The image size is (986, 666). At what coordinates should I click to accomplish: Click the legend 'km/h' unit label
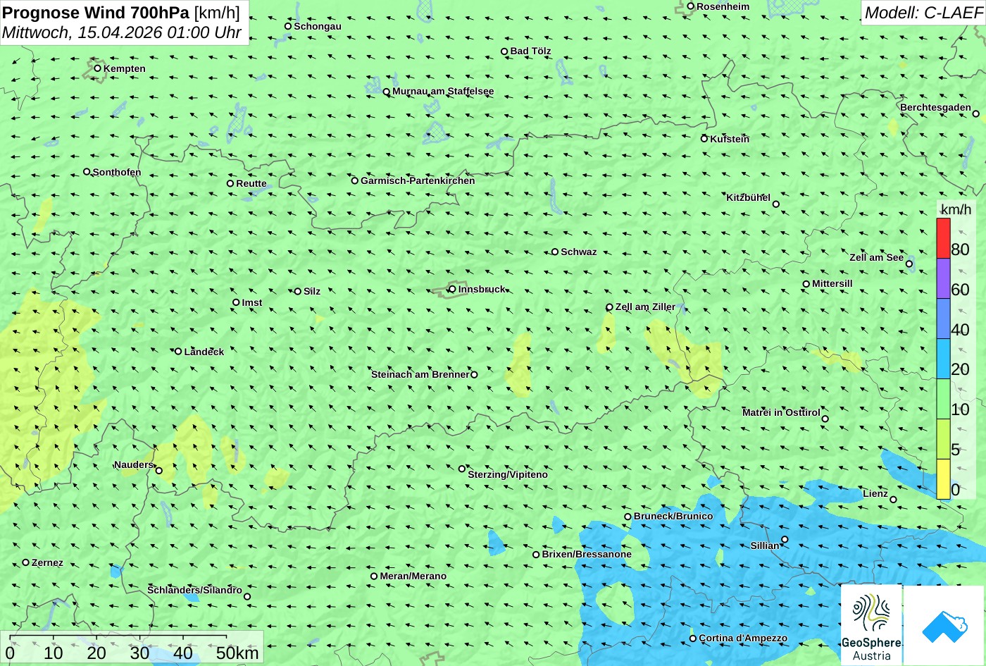coord(956,210)
